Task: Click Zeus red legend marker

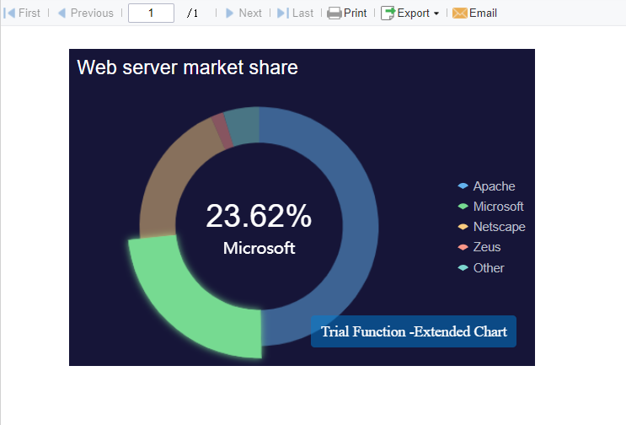Action: click(463, 247)
